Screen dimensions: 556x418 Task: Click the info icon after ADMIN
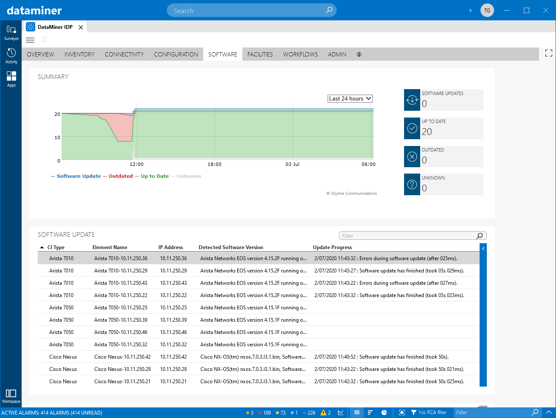click(x=359, y=54)
